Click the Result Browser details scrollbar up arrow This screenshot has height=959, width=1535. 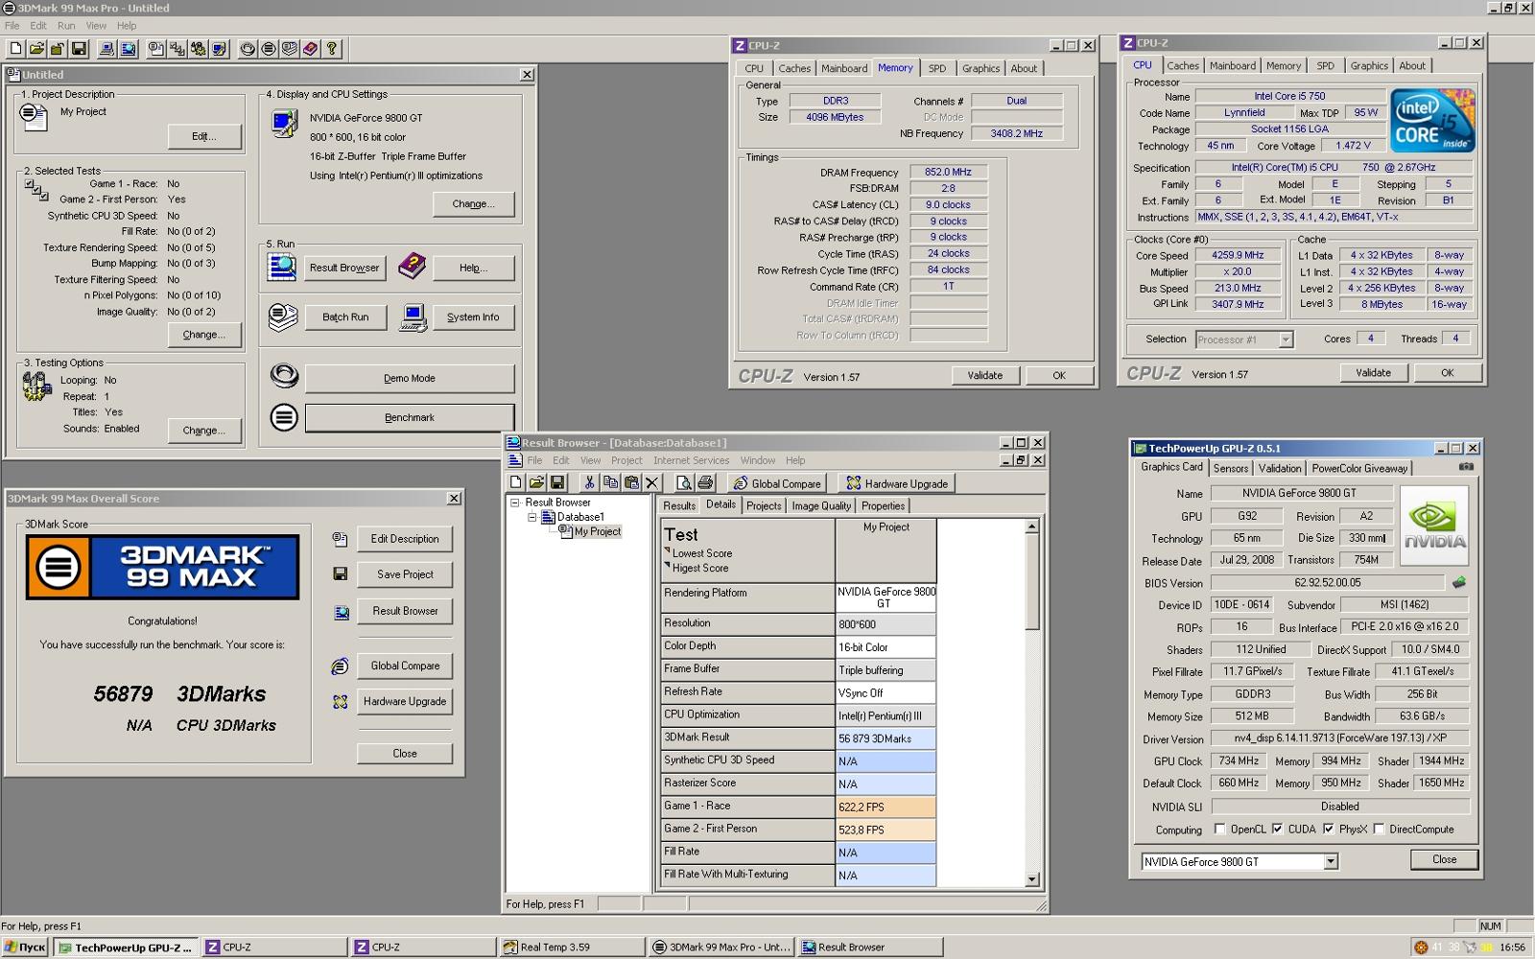(x=1032, y=526)
